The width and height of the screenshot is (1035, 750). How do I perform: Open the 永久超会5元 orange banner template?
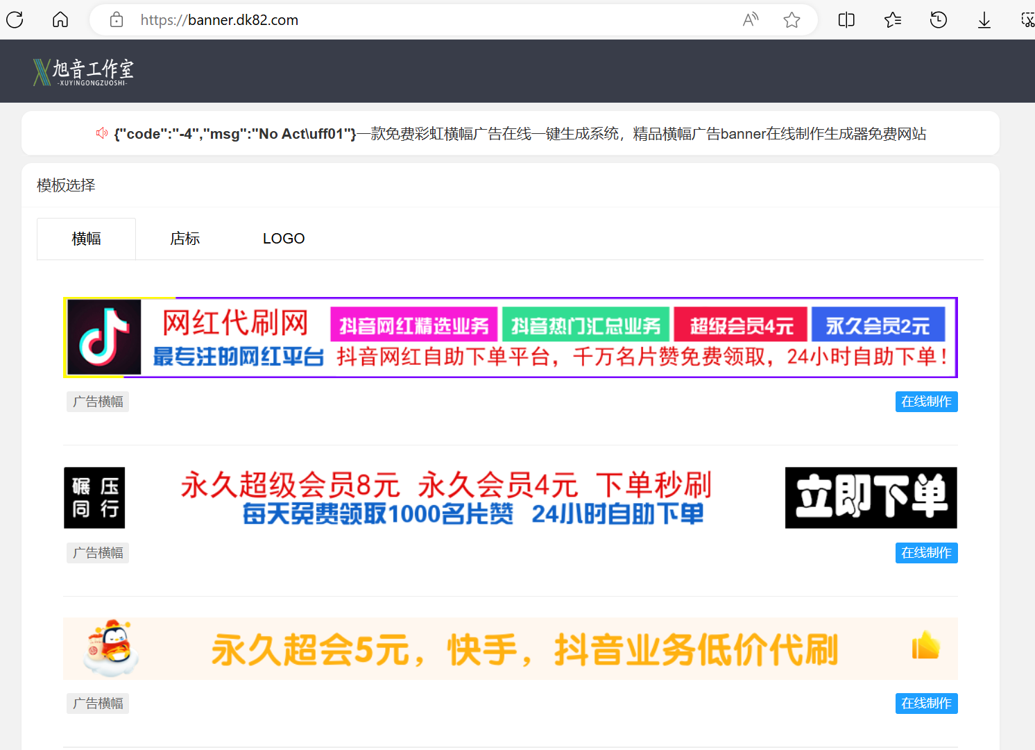coord(511,649)
